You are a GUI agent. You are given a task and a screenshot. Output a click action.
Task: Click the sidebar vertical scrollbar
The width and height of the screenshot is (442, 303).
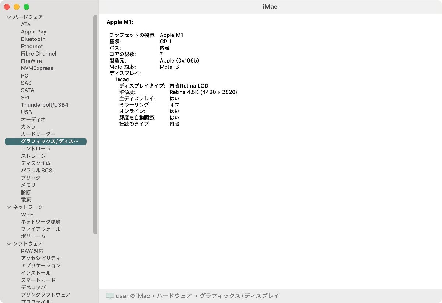[x=95, y=125]
